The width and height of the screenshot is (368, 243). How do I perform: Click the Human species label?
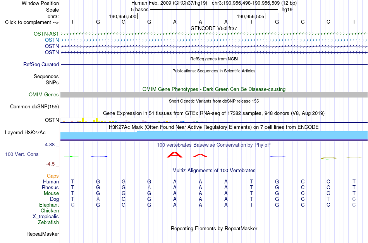point(51,182)
